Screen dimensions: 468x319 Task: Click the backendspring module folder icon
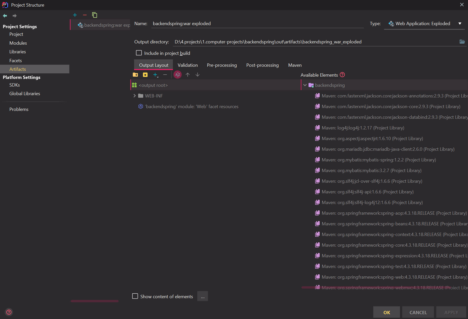(311, 85)
